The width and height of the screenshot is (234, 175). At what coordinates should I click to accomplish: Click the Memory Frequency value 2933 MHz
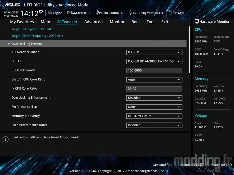pos(201,90)
